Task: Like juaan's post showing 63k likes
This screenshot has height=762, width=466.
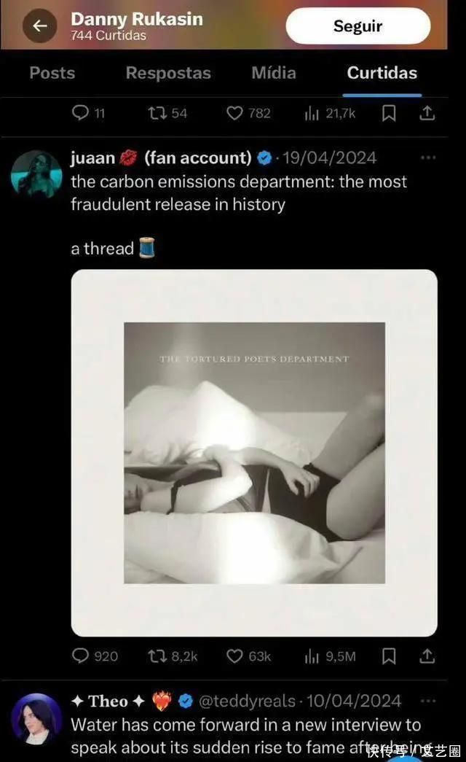Action: (x=248, y=656)
